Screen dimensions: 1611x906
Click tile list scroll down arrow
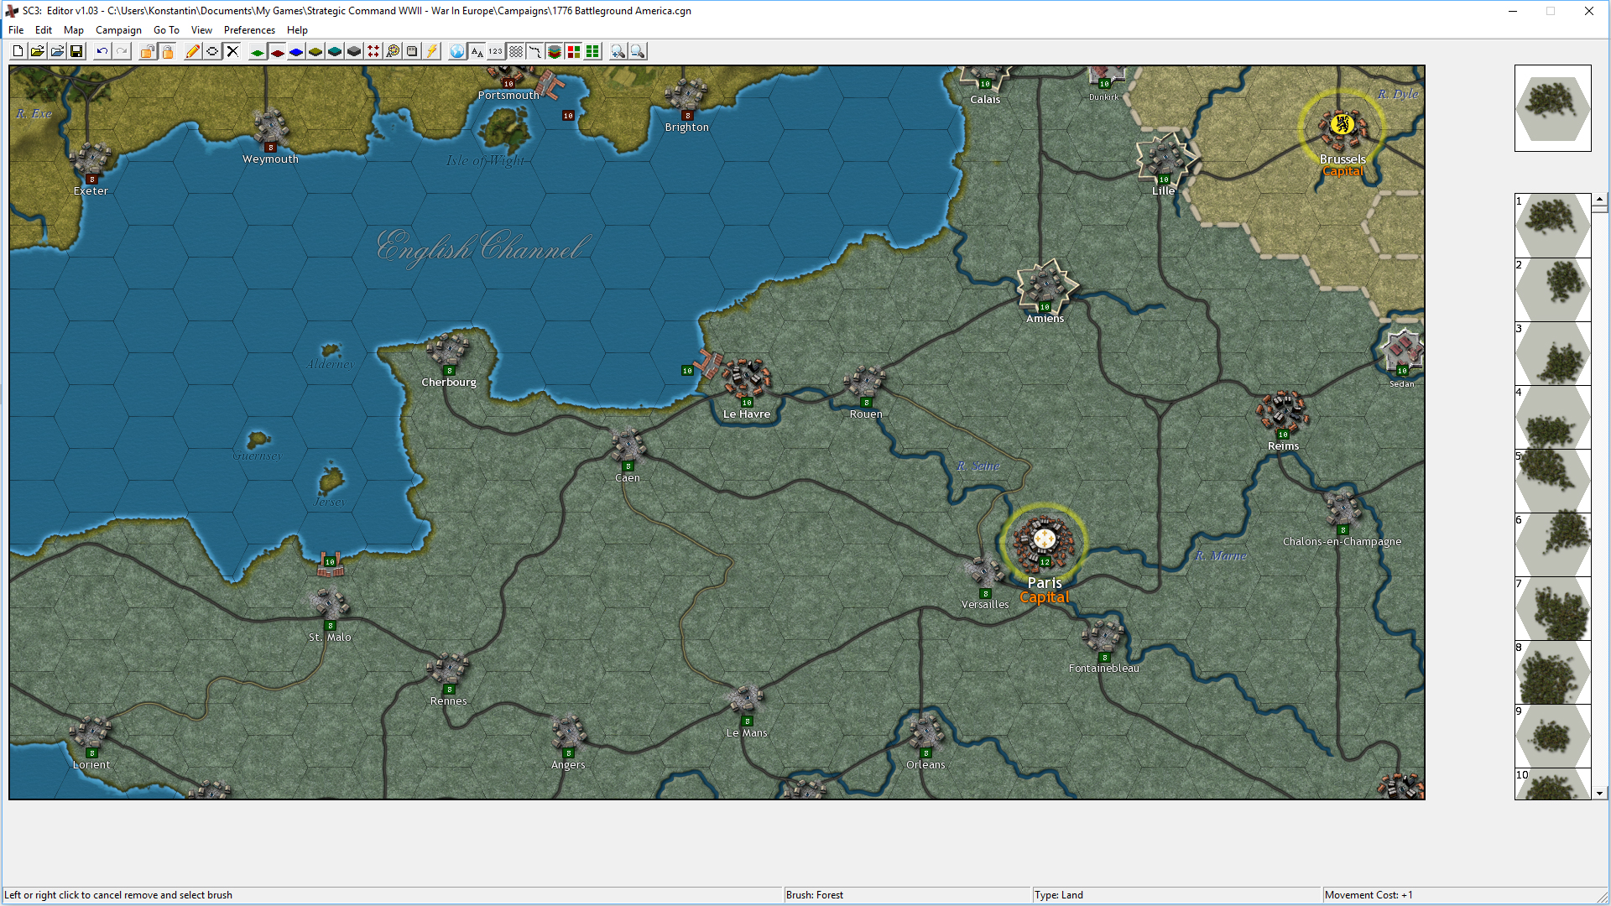[x=1599, y=793]
